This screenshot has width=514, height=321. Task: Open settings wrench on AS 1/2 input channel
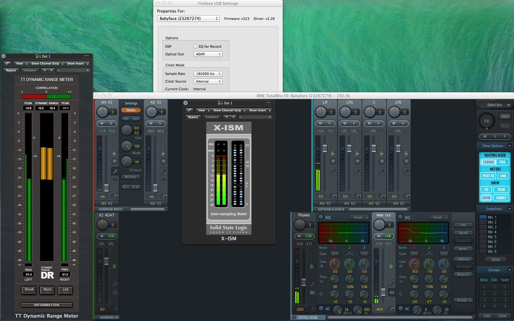[164, 171]
